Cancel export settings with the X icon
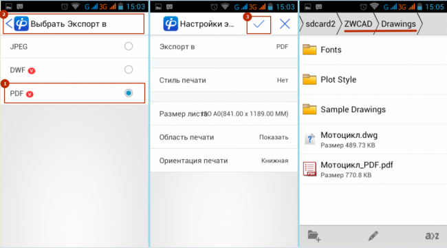This screenshot has width=447, height=248. coord(285,24)
